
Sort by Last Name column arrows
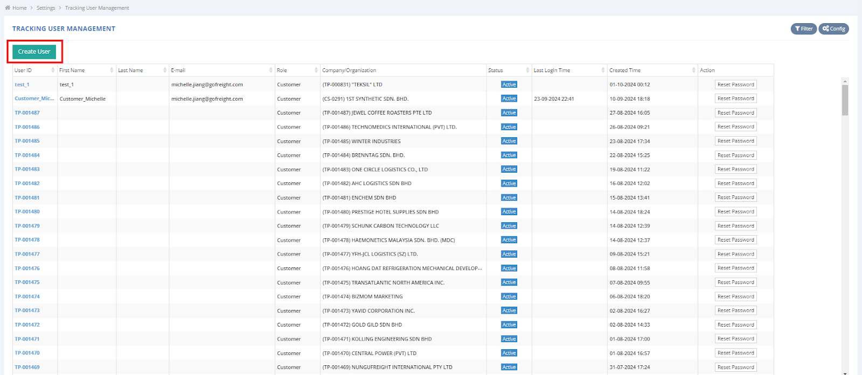click(165, 70)
